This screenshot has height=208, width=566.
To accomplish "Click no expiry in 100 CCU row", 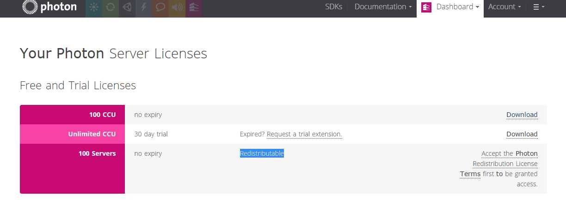I will 148,115.
